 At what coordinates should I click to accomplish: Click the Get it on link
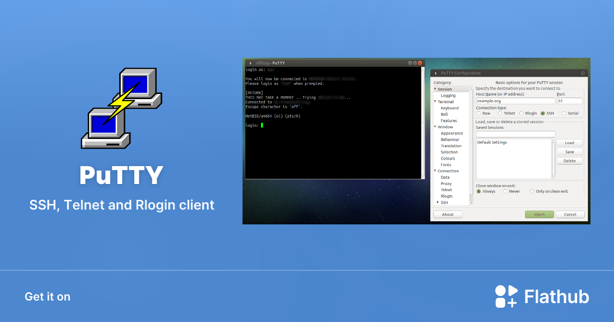(x=47, y=296)
